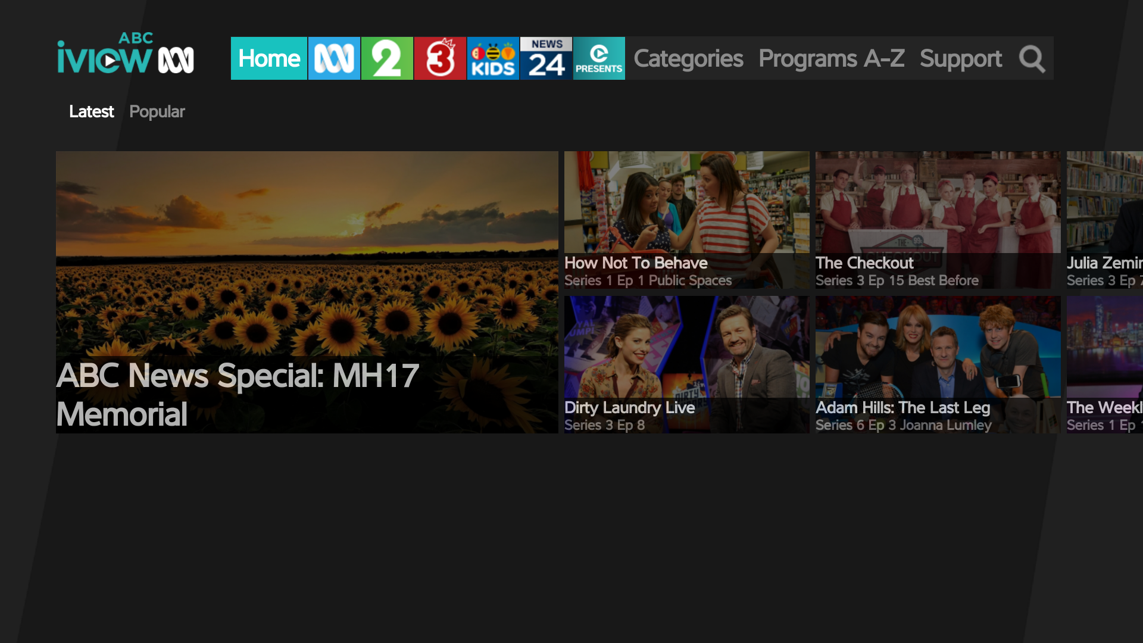Viewport: 1143px width, 643px height.
Task: Click the search magnifier icon
Action: [1032, 59]
